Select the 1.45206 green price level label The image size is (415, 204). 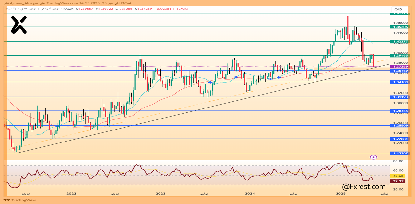(400, 27)
